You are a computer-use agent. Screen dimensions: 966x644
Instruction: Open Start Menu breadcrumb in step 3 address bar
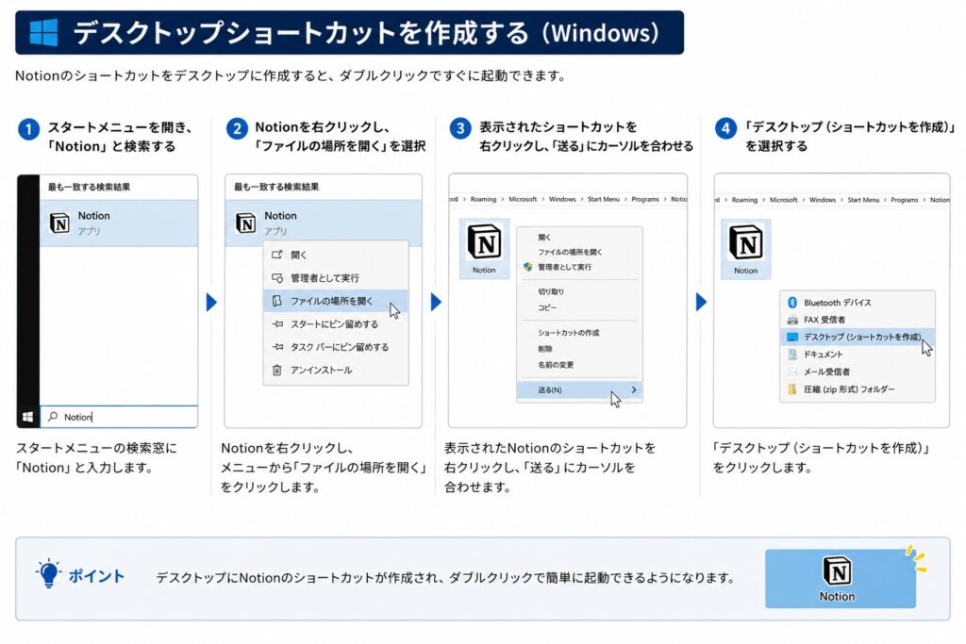coord(603,200)
